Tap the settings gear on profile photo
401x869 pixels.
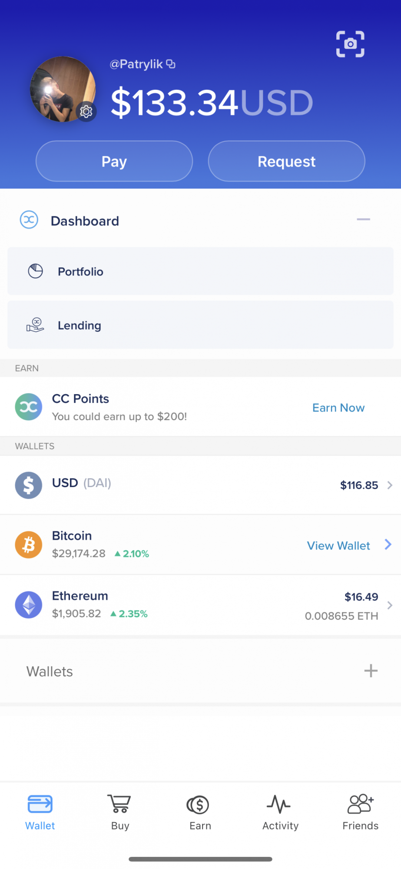point(86,112)
